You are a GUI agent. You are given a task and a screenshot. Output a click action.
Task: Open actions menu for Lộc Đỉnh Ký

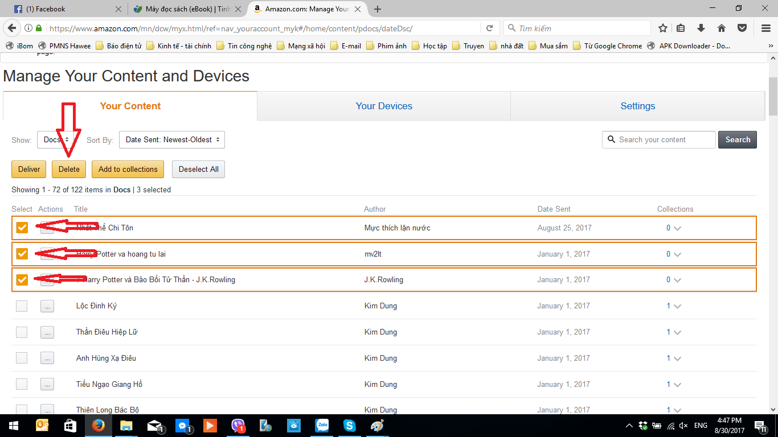[47, 306]
